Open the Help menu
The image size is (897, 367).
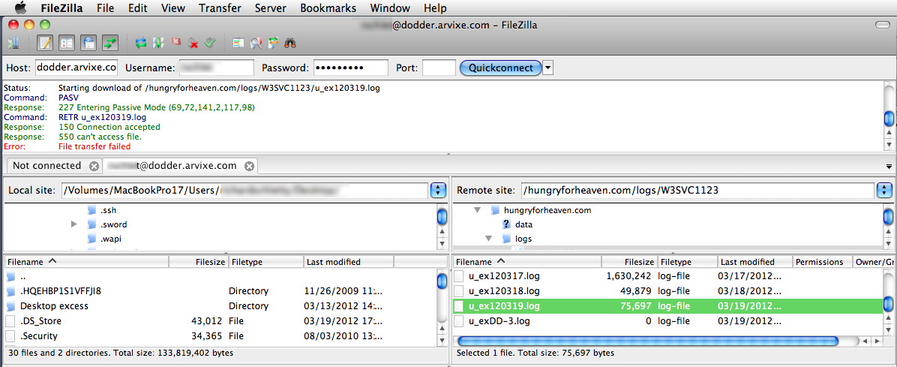435,8
